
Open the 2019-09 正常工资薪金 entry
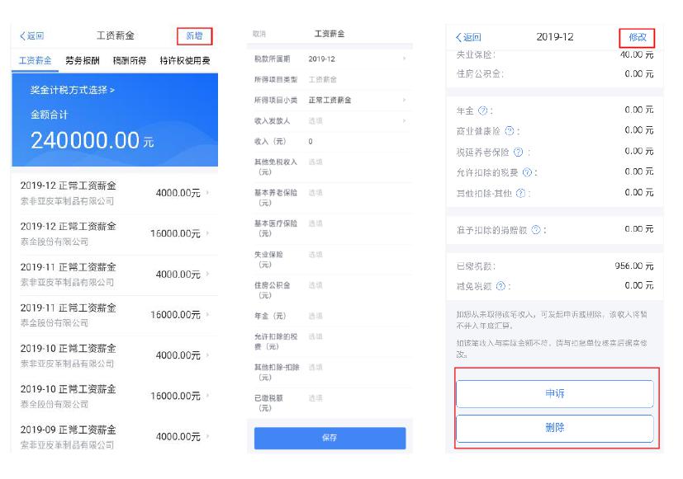(115, 436)
